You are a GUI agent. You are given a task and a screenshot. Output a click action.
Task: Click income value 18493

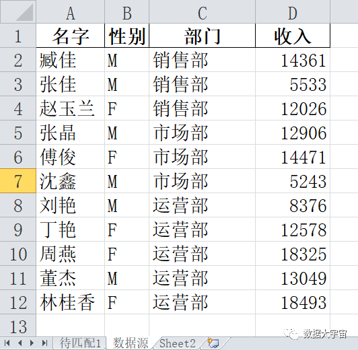tap(293, 302)
